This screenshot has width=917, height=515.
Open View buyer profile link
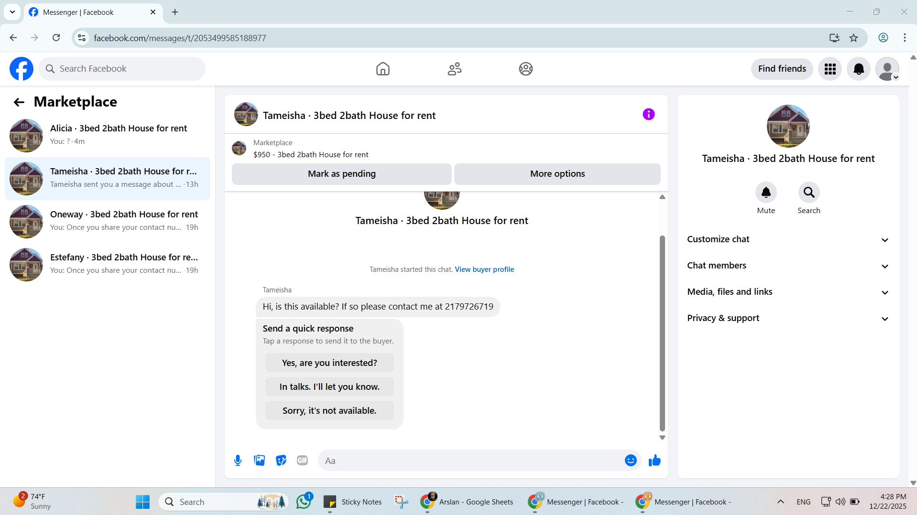pyautogui.click(x=484, y=269)
